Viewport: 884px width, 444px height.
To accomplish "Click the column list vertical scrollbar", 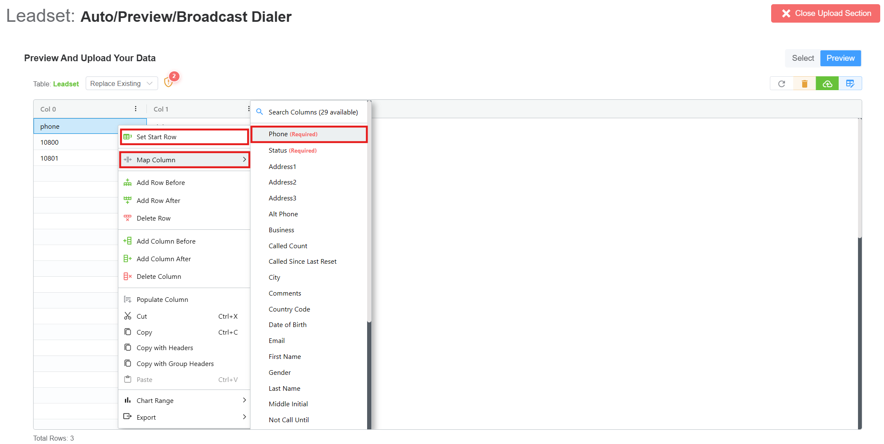I will (369, 210).
